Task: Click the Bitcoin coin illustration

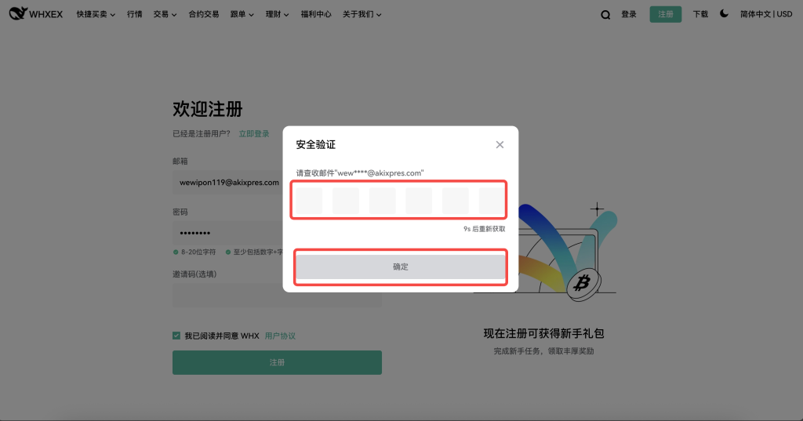Action: 582,282
